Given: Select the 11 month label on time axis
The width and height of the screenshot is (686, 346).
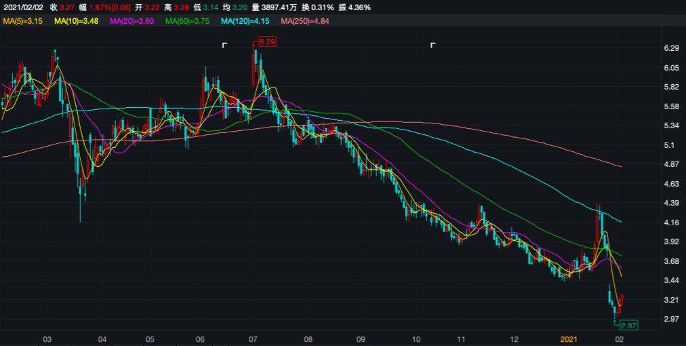Looking at the screenshot, I should click(461, 338).
